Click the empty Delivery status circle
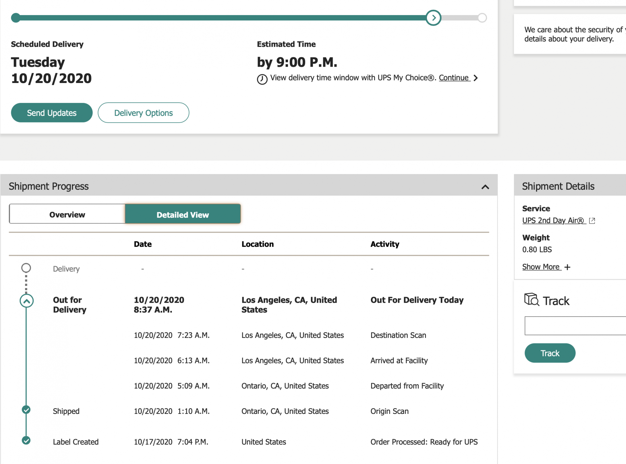Image resolution: width=626 pixels, height=464 pixels. [26, 268]
